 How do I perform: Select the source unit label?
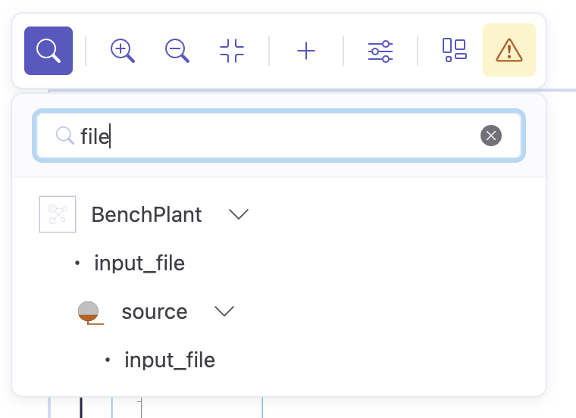(154, 311)
